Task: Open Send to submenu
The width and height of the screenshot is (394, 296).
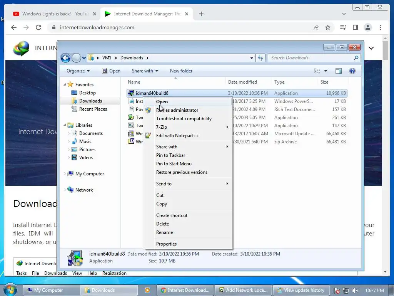Action: (187, 184)
